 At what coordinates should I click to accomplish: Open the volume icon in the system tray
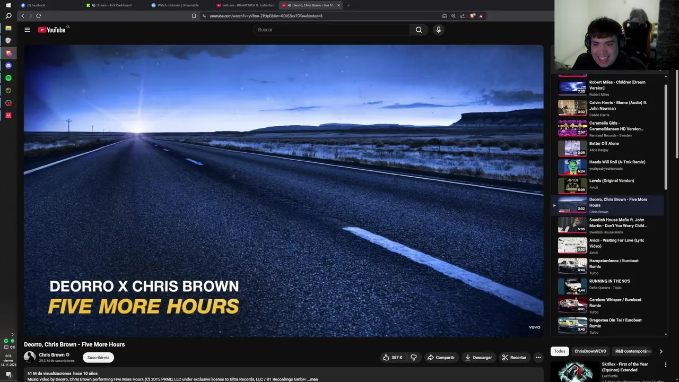coord(12,347)
